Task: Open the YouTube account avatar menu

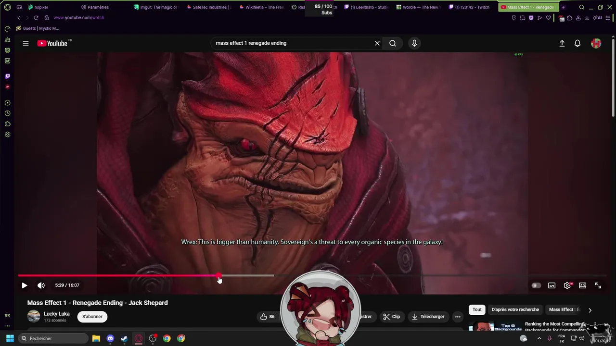Action: [596, 43]
